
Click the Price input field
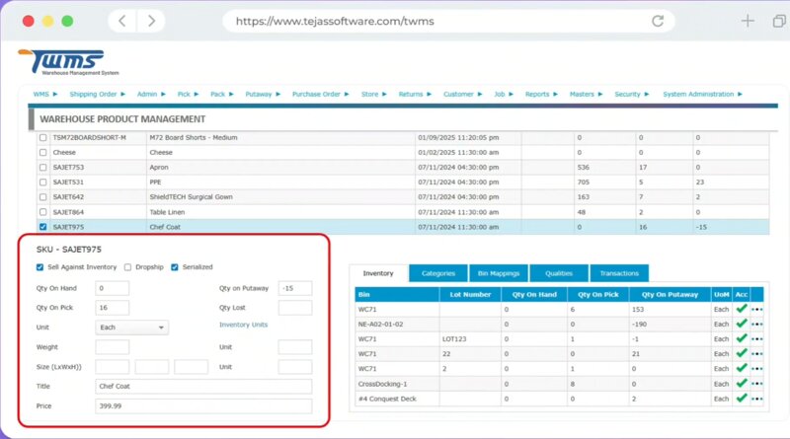pos(203,406)
